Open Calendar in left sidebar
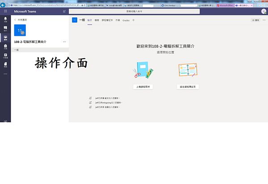268x184 pixels. click(5, 56)
